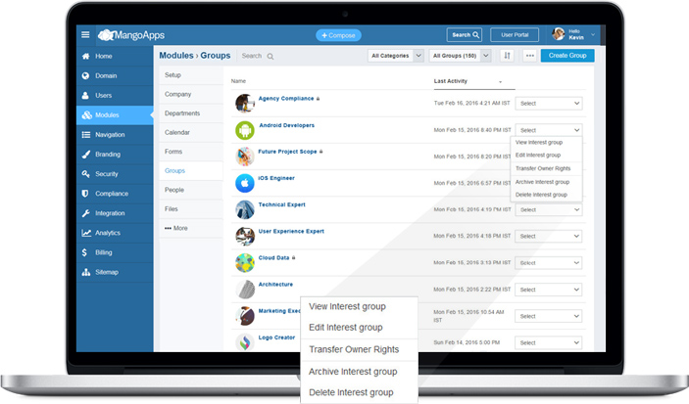Click the Security key icon

pyautogui.click(x=85, y=174)
